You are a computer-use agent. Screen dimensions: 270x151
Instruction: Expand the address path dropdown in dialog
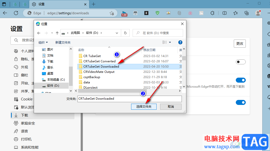(x=117, y=33)
